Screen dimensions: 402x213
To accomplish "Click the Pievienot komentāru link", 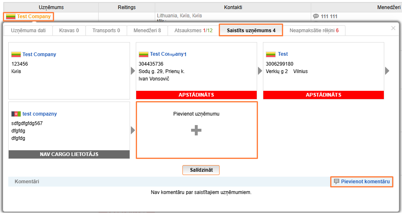I will pyautogui.click(x=365, y=182).
